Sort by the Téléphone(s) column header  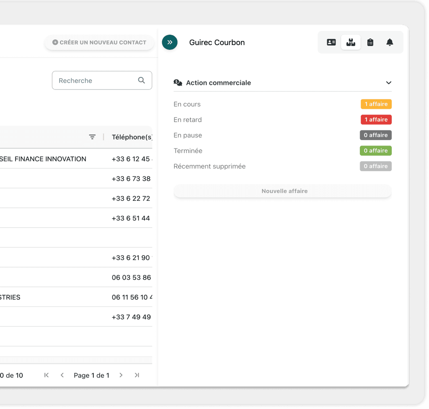click(132, 137)
